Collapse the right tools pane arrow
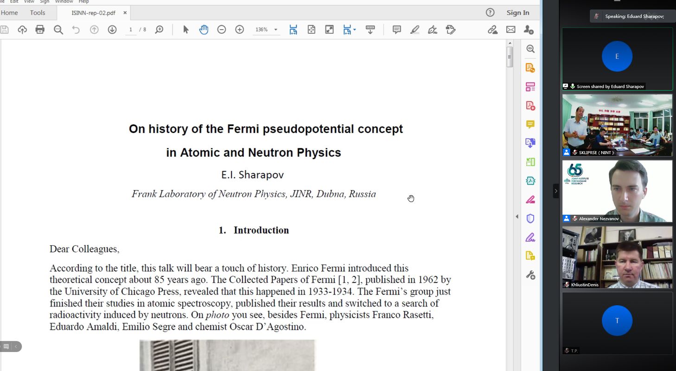Screen dimensions: 676x371 coord(517,217)
